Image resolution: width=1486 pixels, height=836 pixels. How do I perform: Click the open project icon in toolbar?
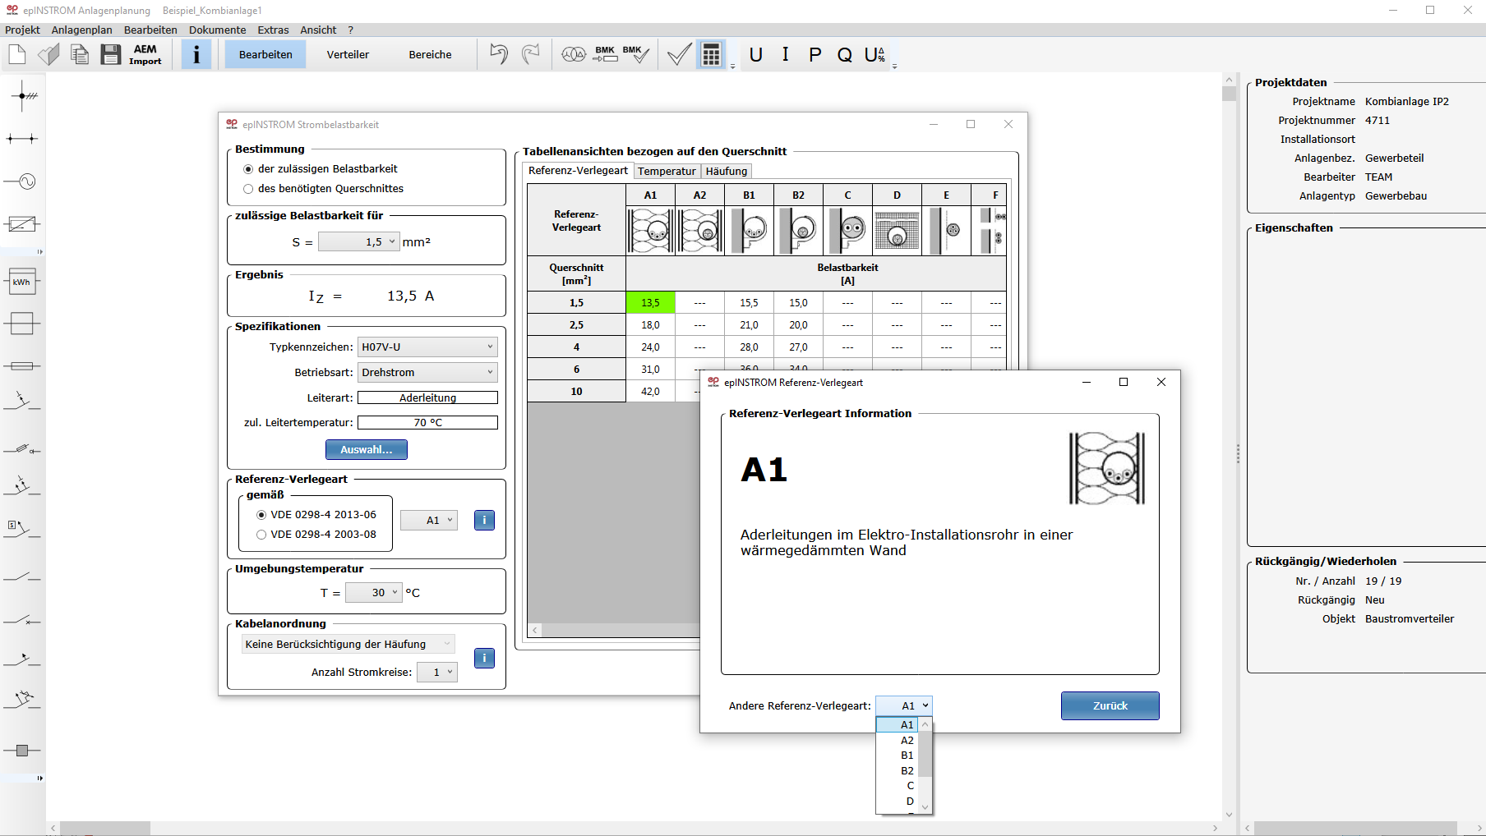pyautogui.click(x=49, y=55)
